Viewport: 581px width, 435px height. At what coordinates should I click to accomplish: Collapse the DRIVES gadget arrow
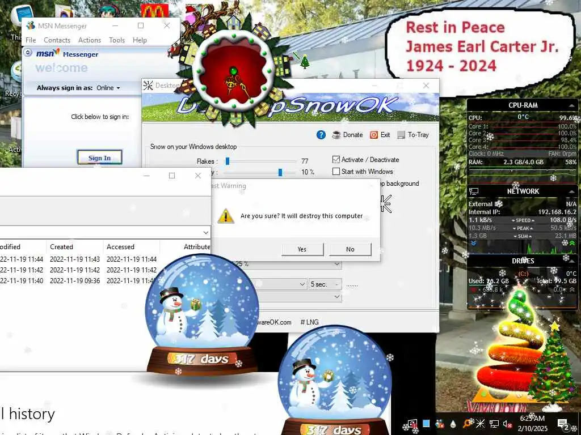click(572, 261)
